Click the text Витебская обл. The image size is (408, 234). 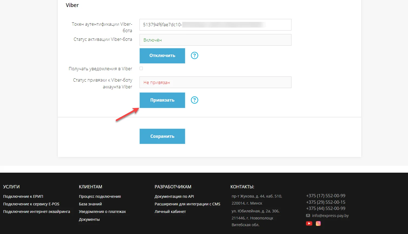[246, 225]
